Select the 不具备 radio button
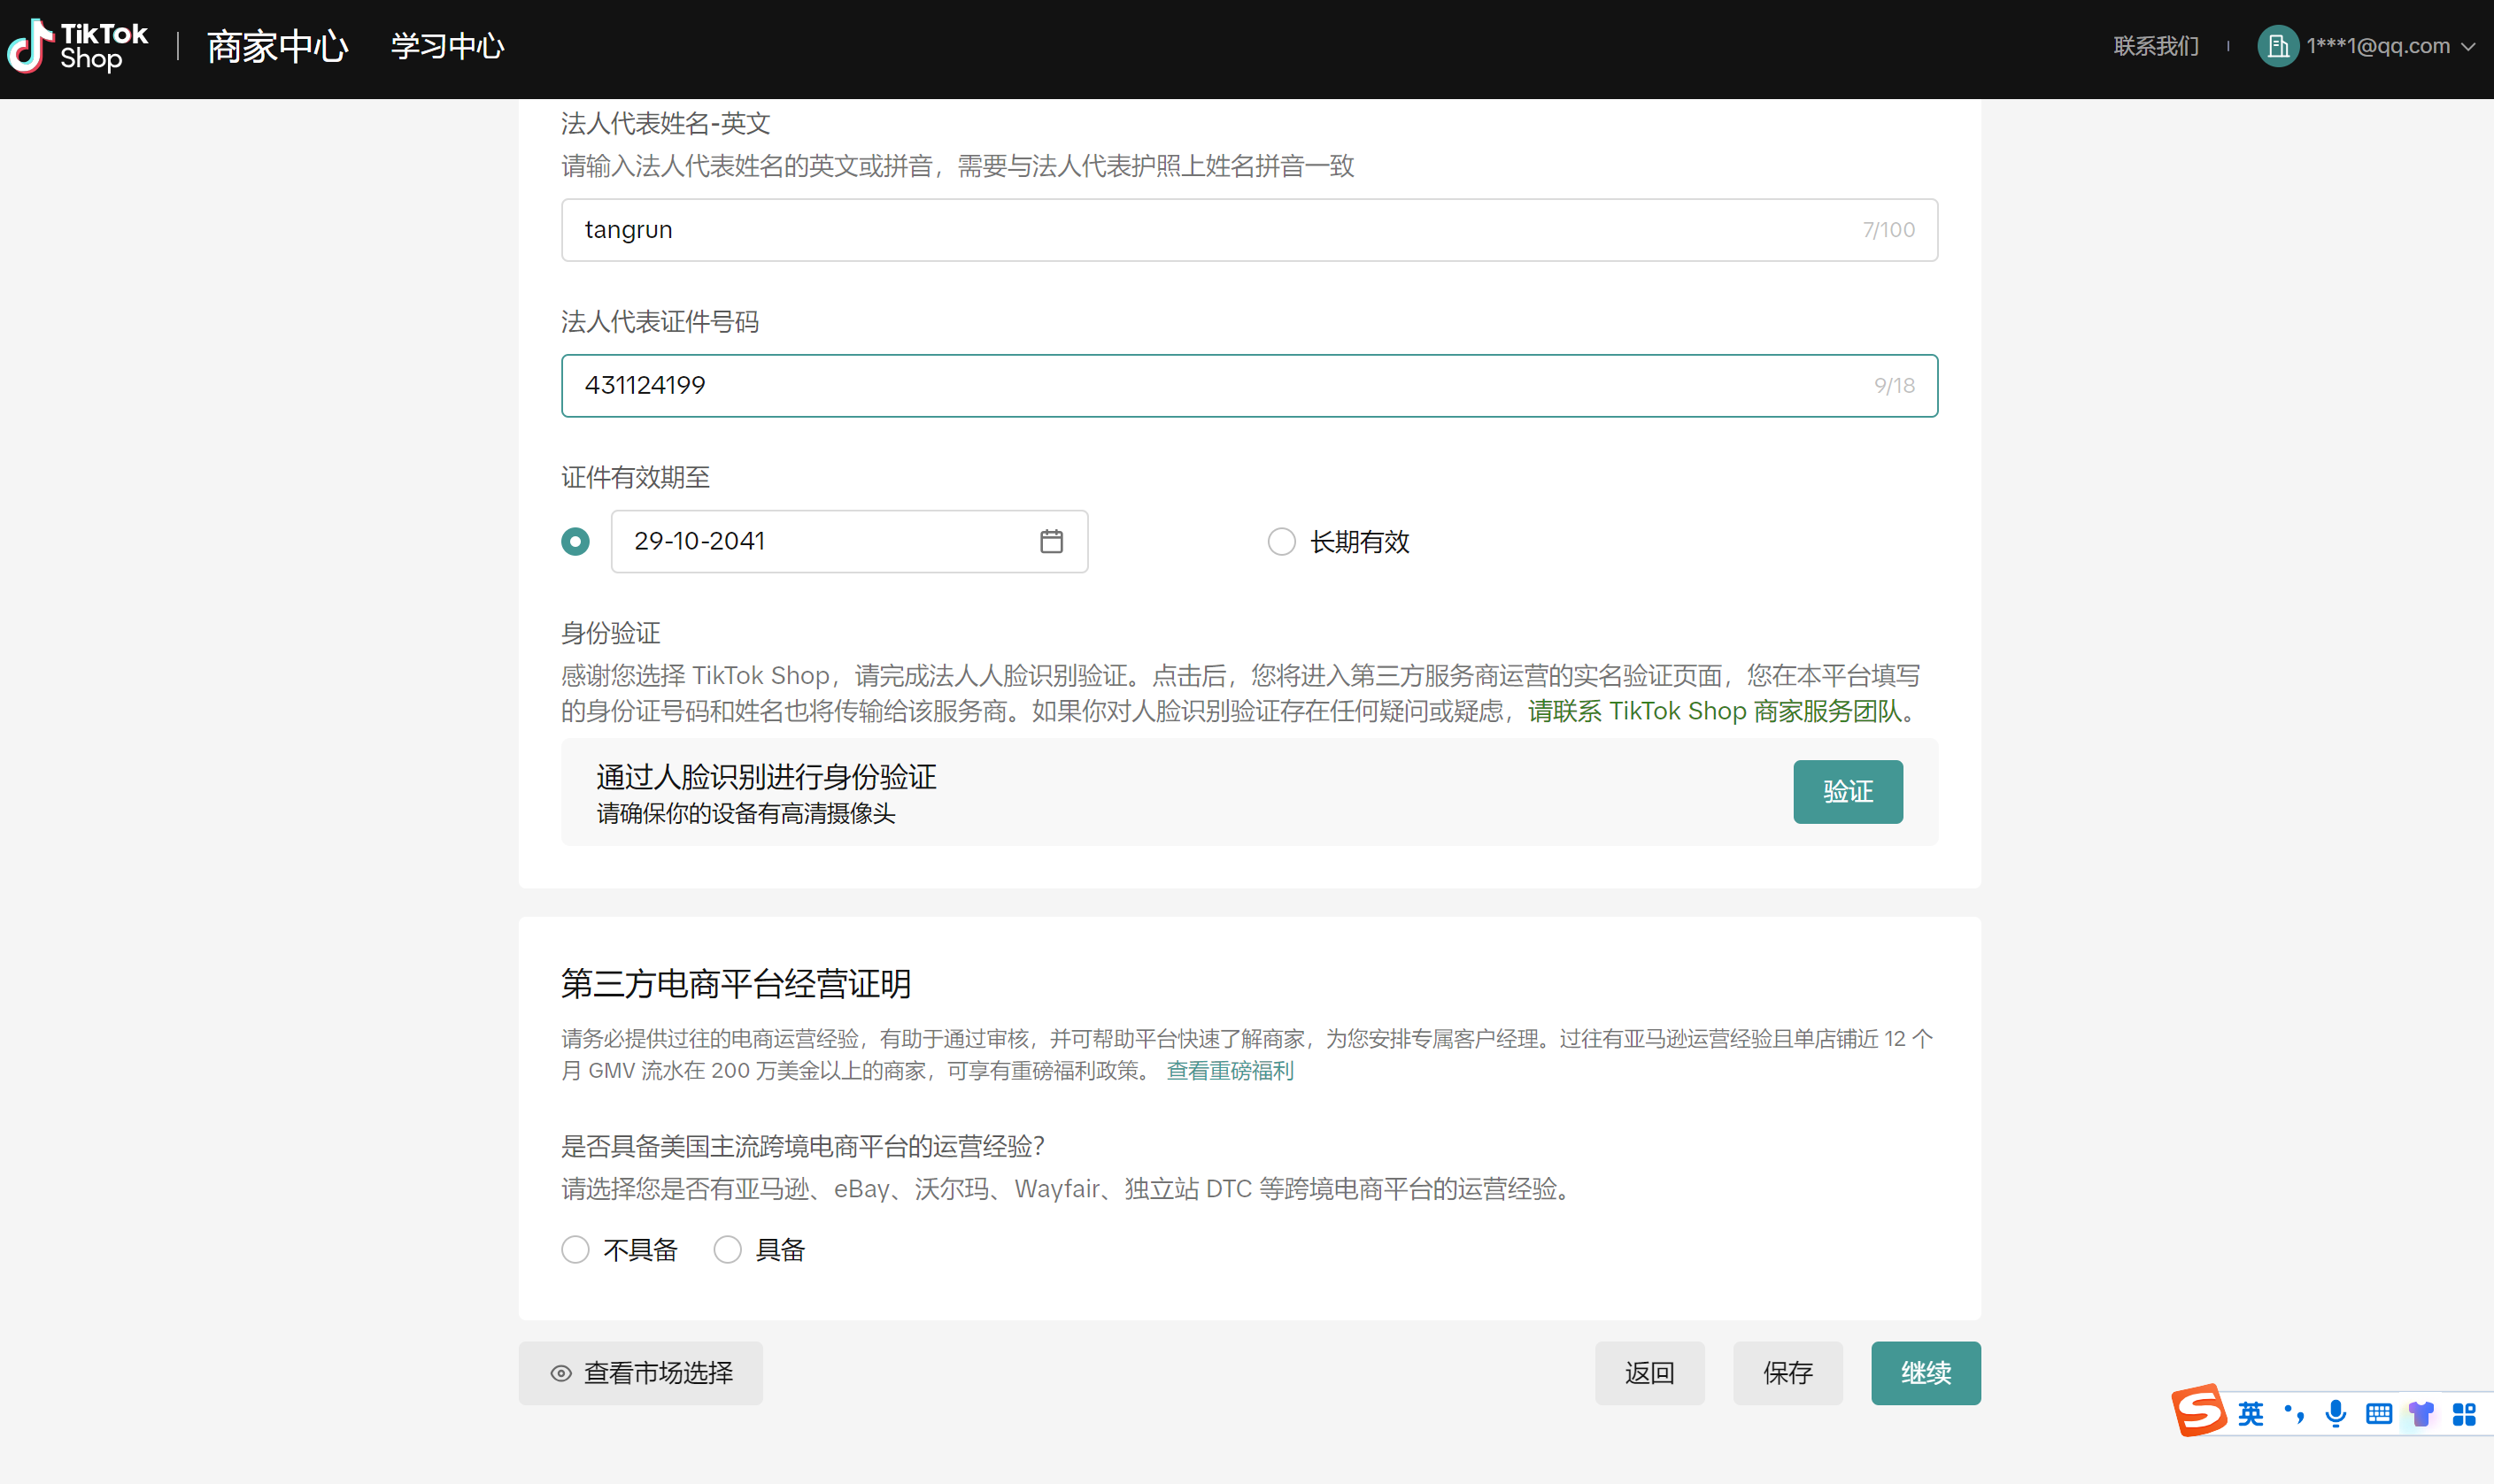2494x1484 pixels. [575, 1249]
